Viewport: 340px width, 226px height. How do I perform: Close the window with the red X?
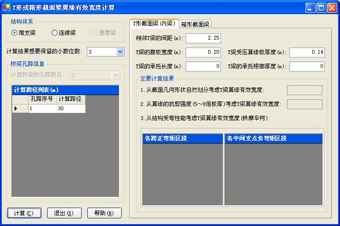332,8
